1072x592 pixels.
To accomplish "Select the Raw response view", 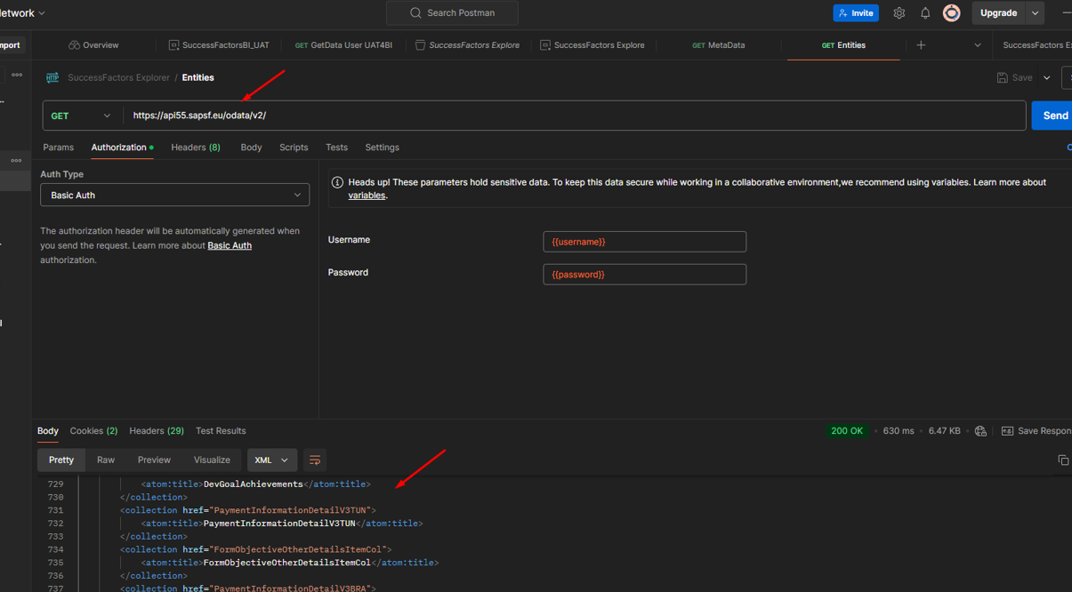I will click(x=106, y=460).
